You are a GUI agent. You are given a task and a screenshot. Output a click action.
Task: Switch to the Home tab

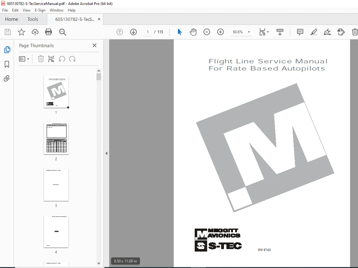(x=12, y=19)
